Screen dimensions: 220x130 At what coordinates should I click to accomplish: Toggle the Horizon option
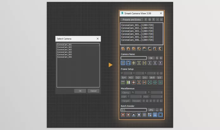(x=136, y=101)
